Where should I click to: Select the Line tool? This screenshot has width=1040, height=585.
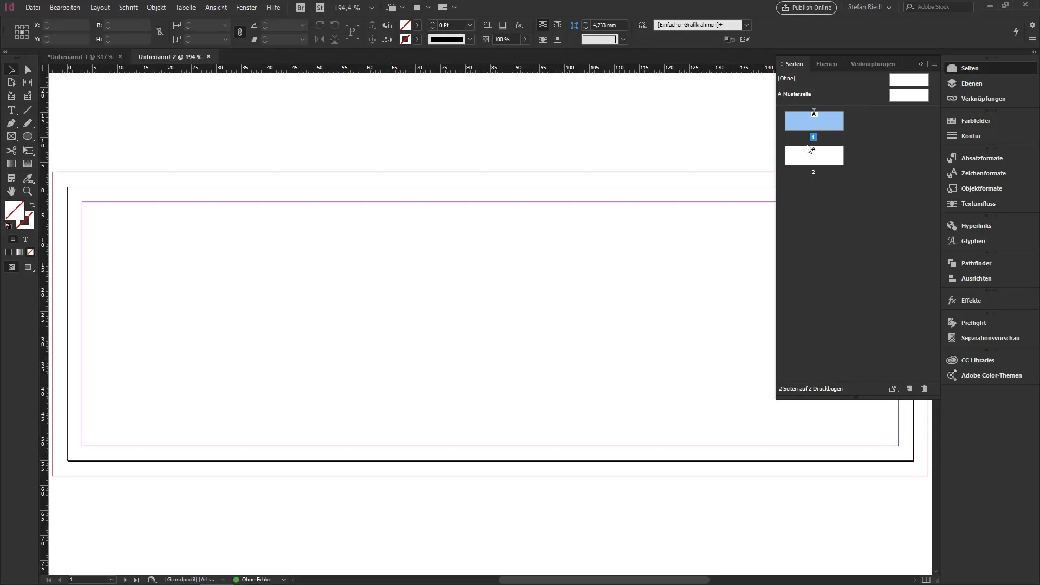point(28,110)
